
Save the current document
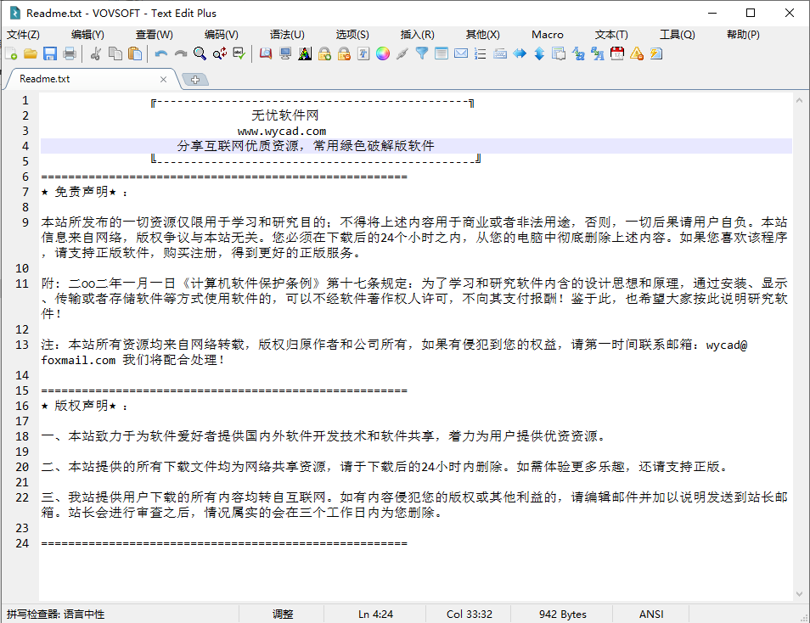(50, 53)
